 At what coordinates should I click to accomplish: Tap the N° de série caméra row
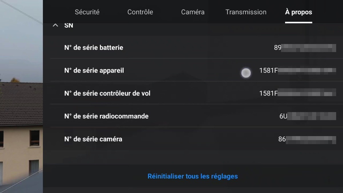[x=193, y=139]
